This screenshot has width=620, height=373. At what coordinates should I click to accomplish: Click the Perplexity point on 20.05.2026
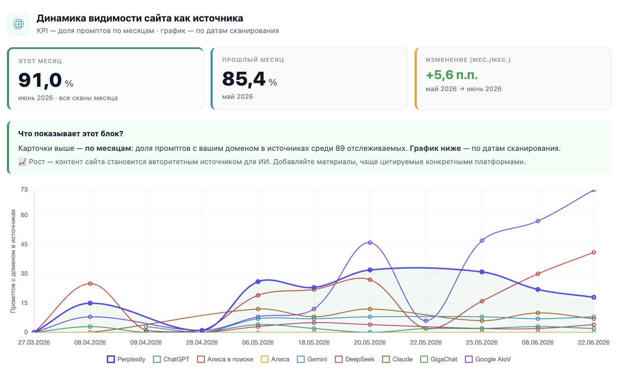370,270
